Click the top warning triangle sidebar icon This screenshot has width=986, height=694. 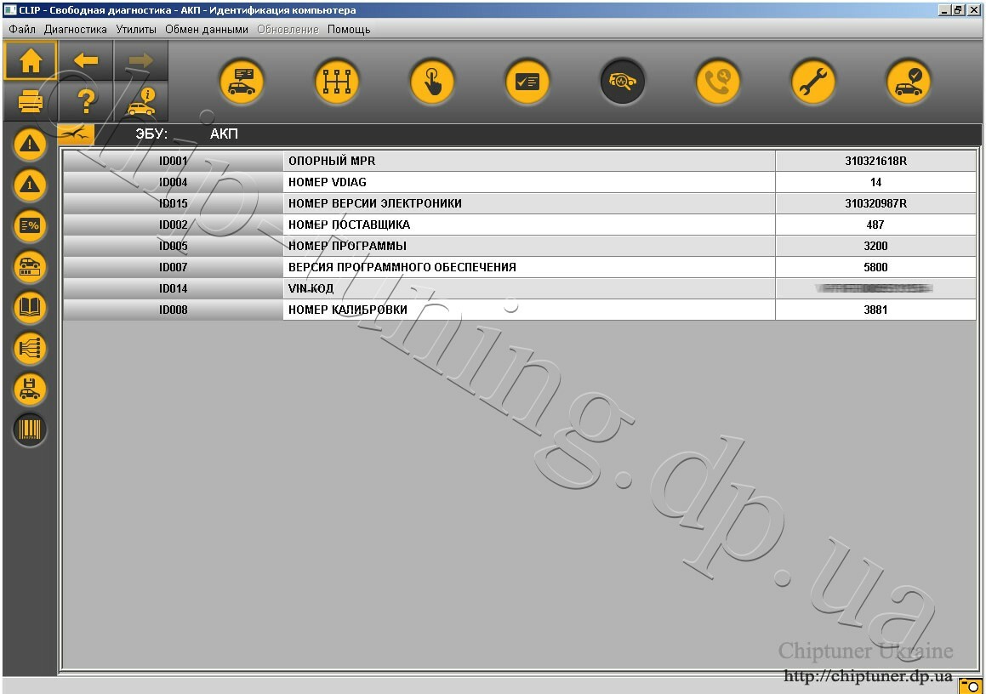coord(30,145)
